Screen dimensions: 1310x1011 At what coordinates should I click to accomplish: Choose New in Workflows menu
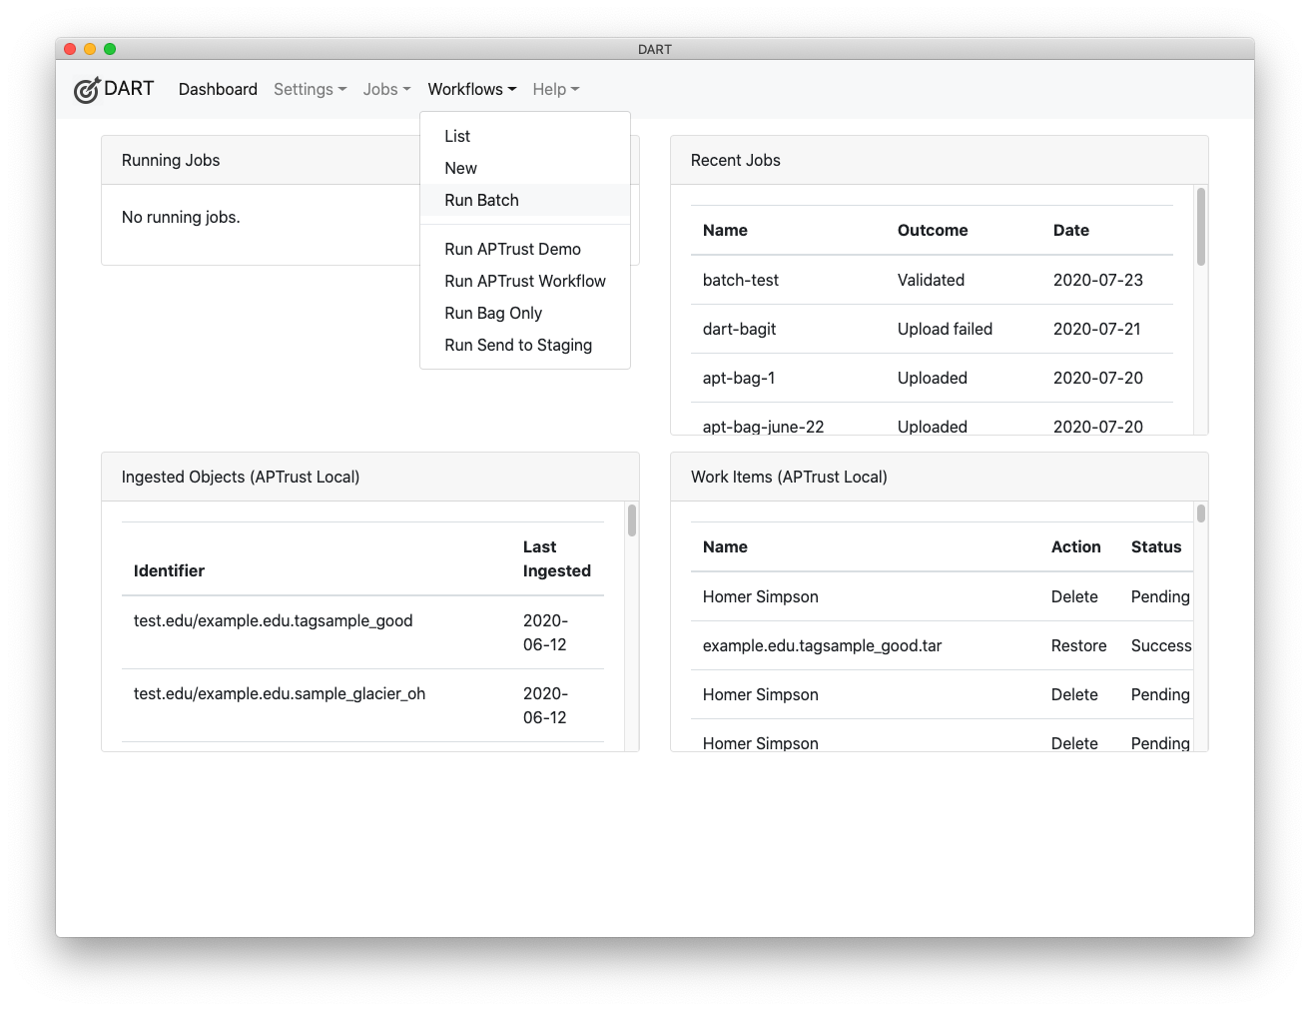(x=460, y=168)
